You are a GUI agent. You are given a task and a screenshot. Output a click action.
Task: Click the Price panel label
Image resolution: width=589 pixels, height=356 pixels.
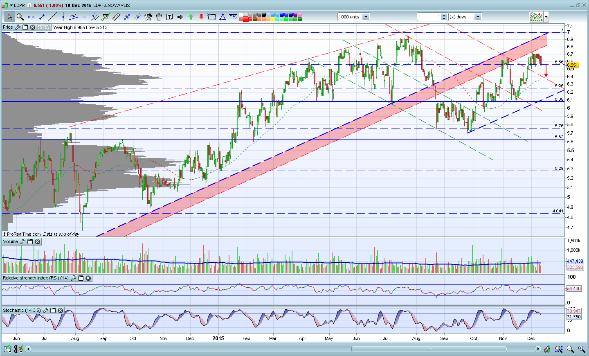coord(8,27)
